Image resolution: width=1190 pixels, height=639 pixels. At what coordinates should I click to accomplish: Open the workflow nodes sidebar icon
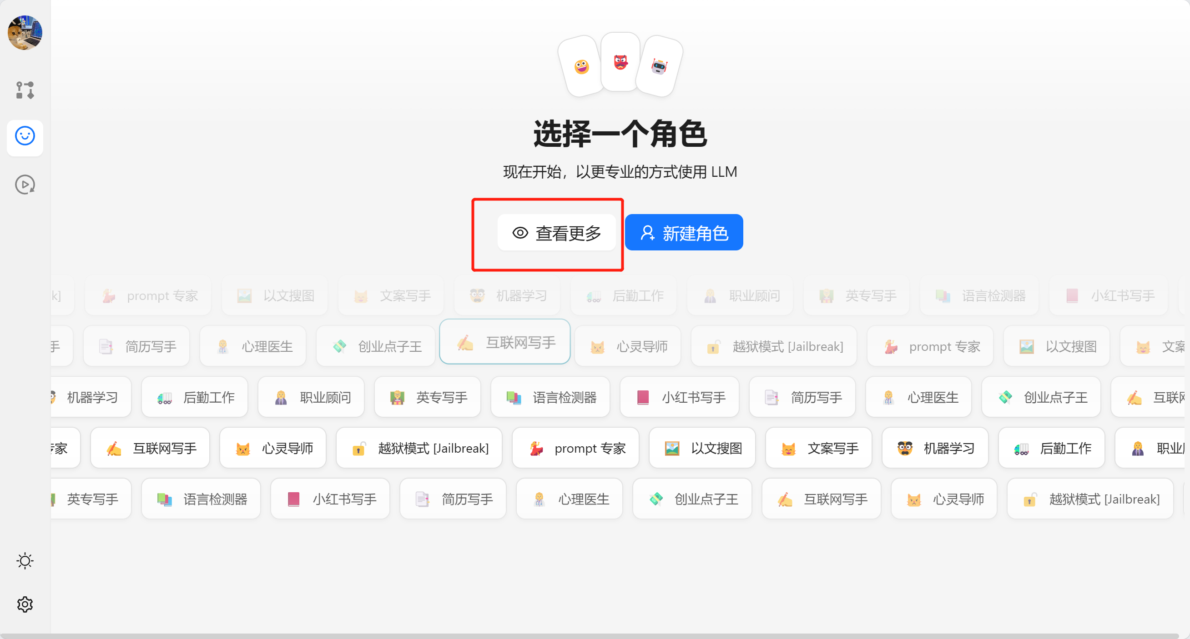[x=25, y=90]
